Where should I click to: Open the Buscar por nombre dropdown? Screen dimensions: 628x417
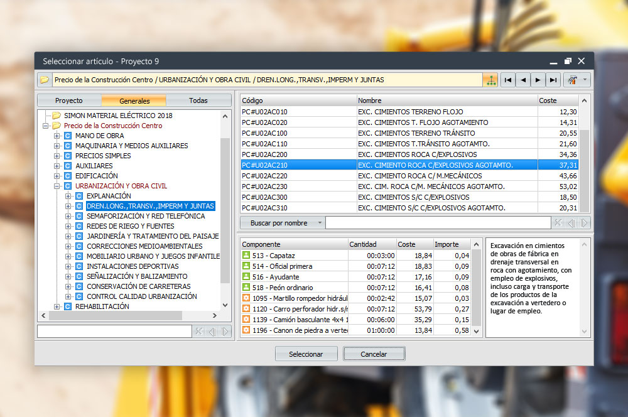click(x=320, y=223)
